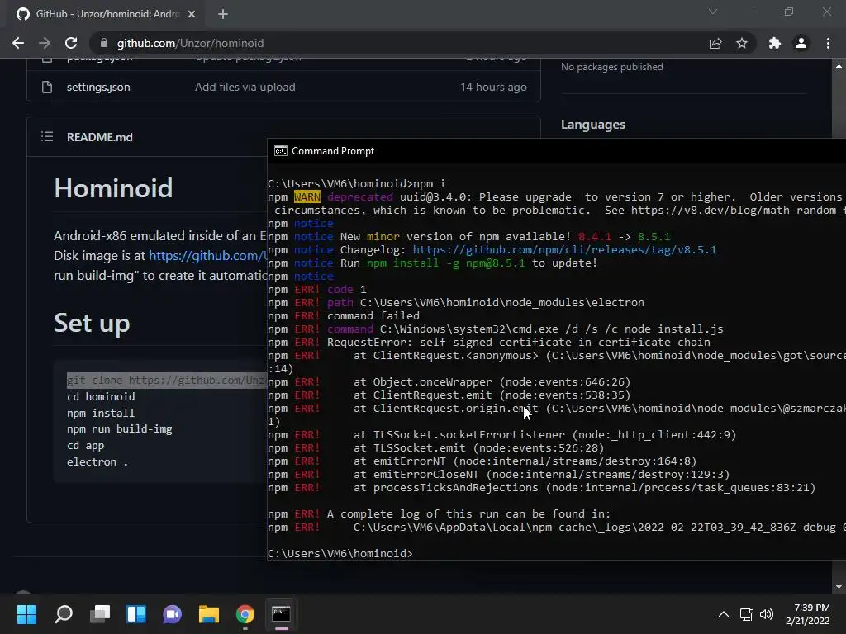Open the 'Add files via upload' commit message
Screen dimensions: 846x634
tap(245, 87)
